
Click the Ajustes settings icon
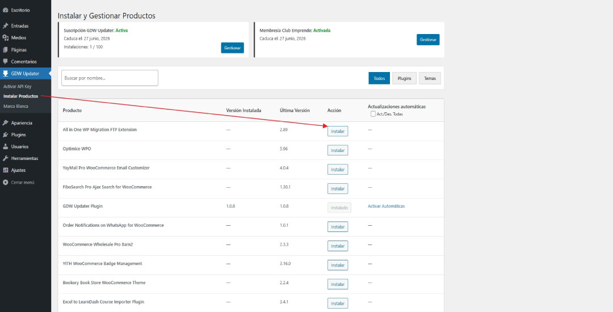pyautogui.click(x=6, y=171)
